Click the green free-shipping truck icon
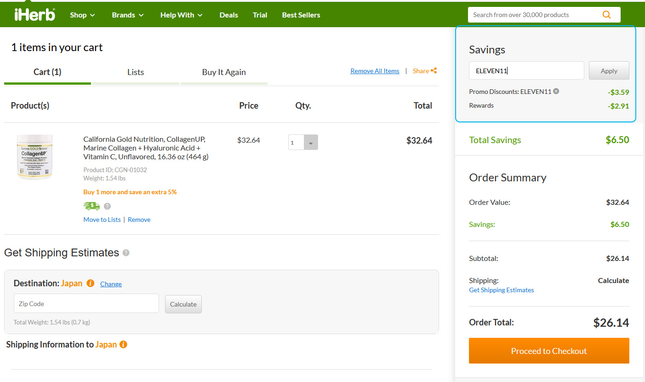Viewport: 645px width, 382px height. click(91, 206)
